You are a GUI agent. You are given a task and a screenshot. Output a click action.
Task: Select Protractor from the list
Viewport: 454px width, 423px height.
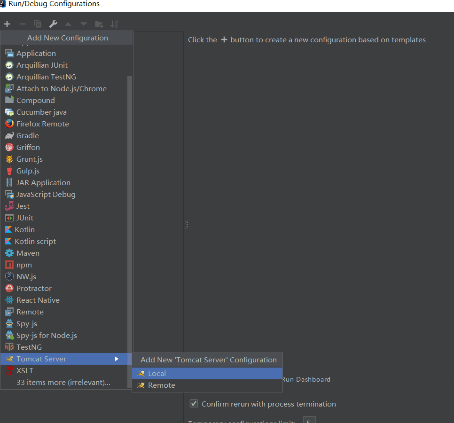click(x=64, y=289)
